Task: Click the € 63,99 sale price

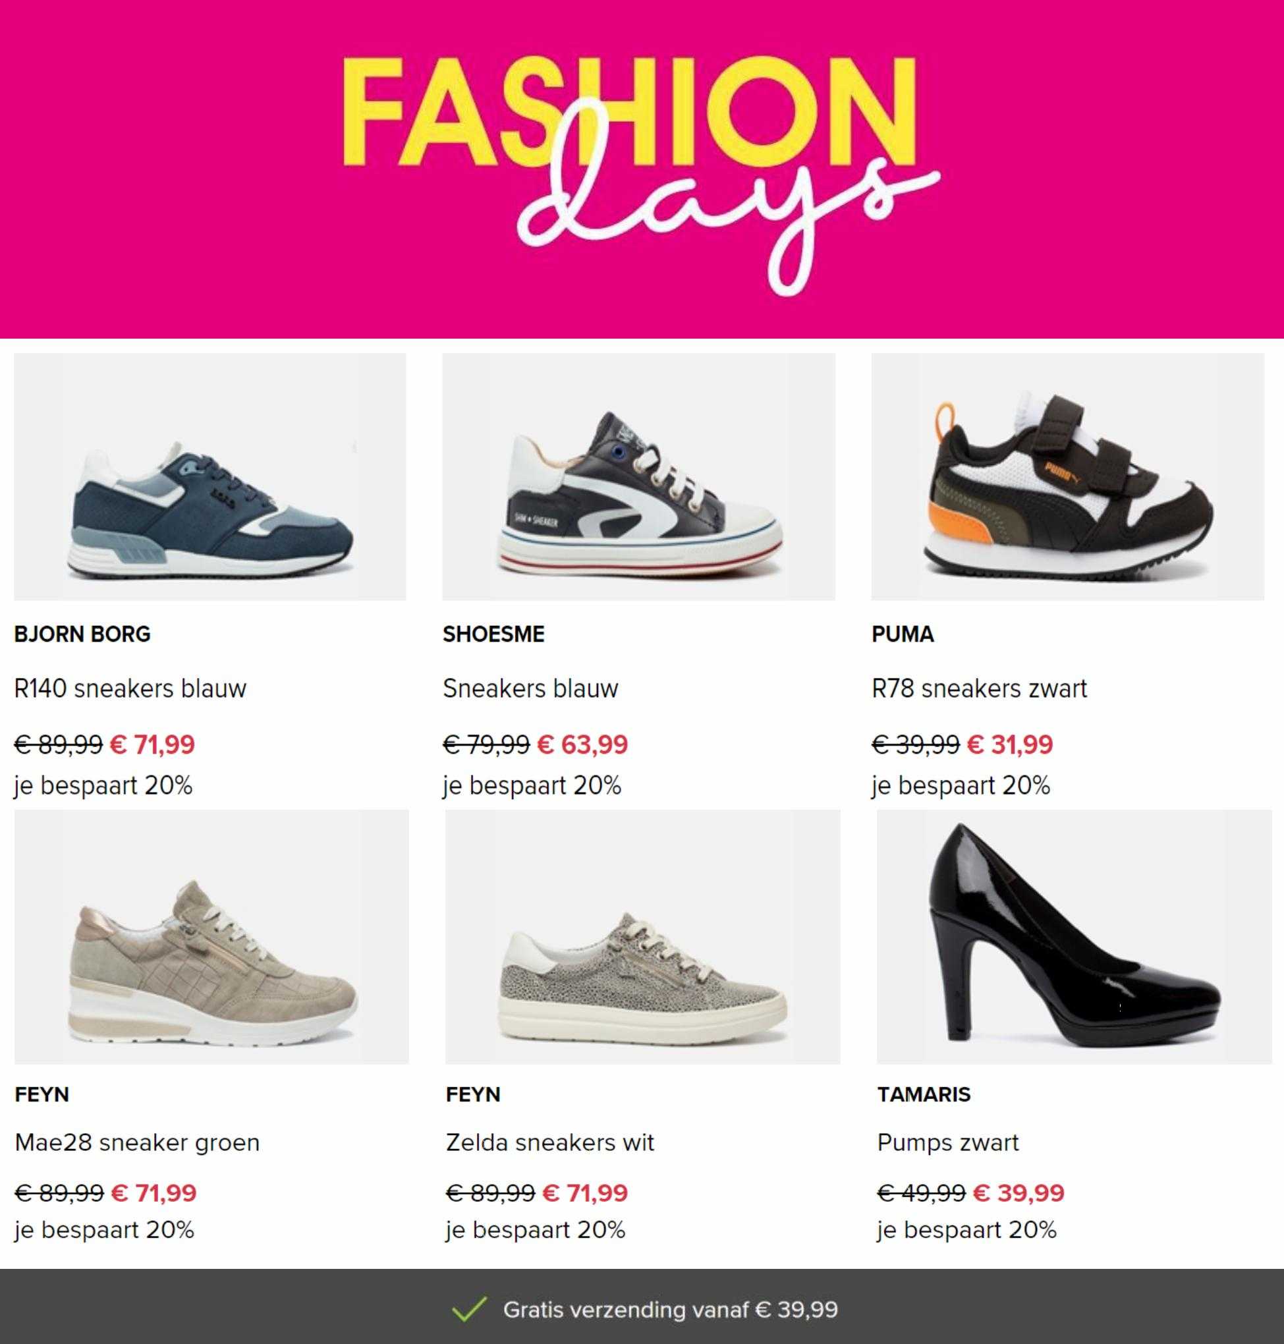Action: [582, 744]
